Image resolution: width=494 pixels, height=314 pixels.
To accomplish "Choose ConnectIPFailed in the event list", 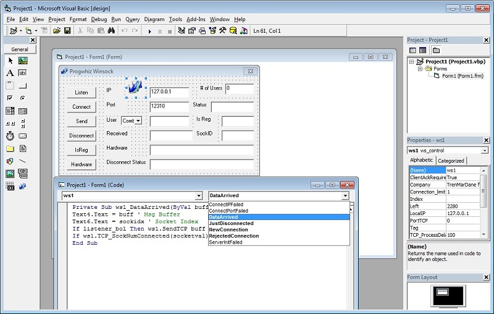I will point(279,205).
